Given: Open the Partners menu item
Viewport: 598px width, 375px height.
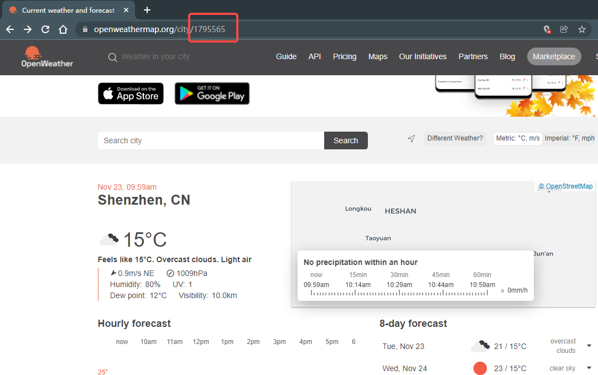Looking at the screenshot, I should (x=473, y=56).
